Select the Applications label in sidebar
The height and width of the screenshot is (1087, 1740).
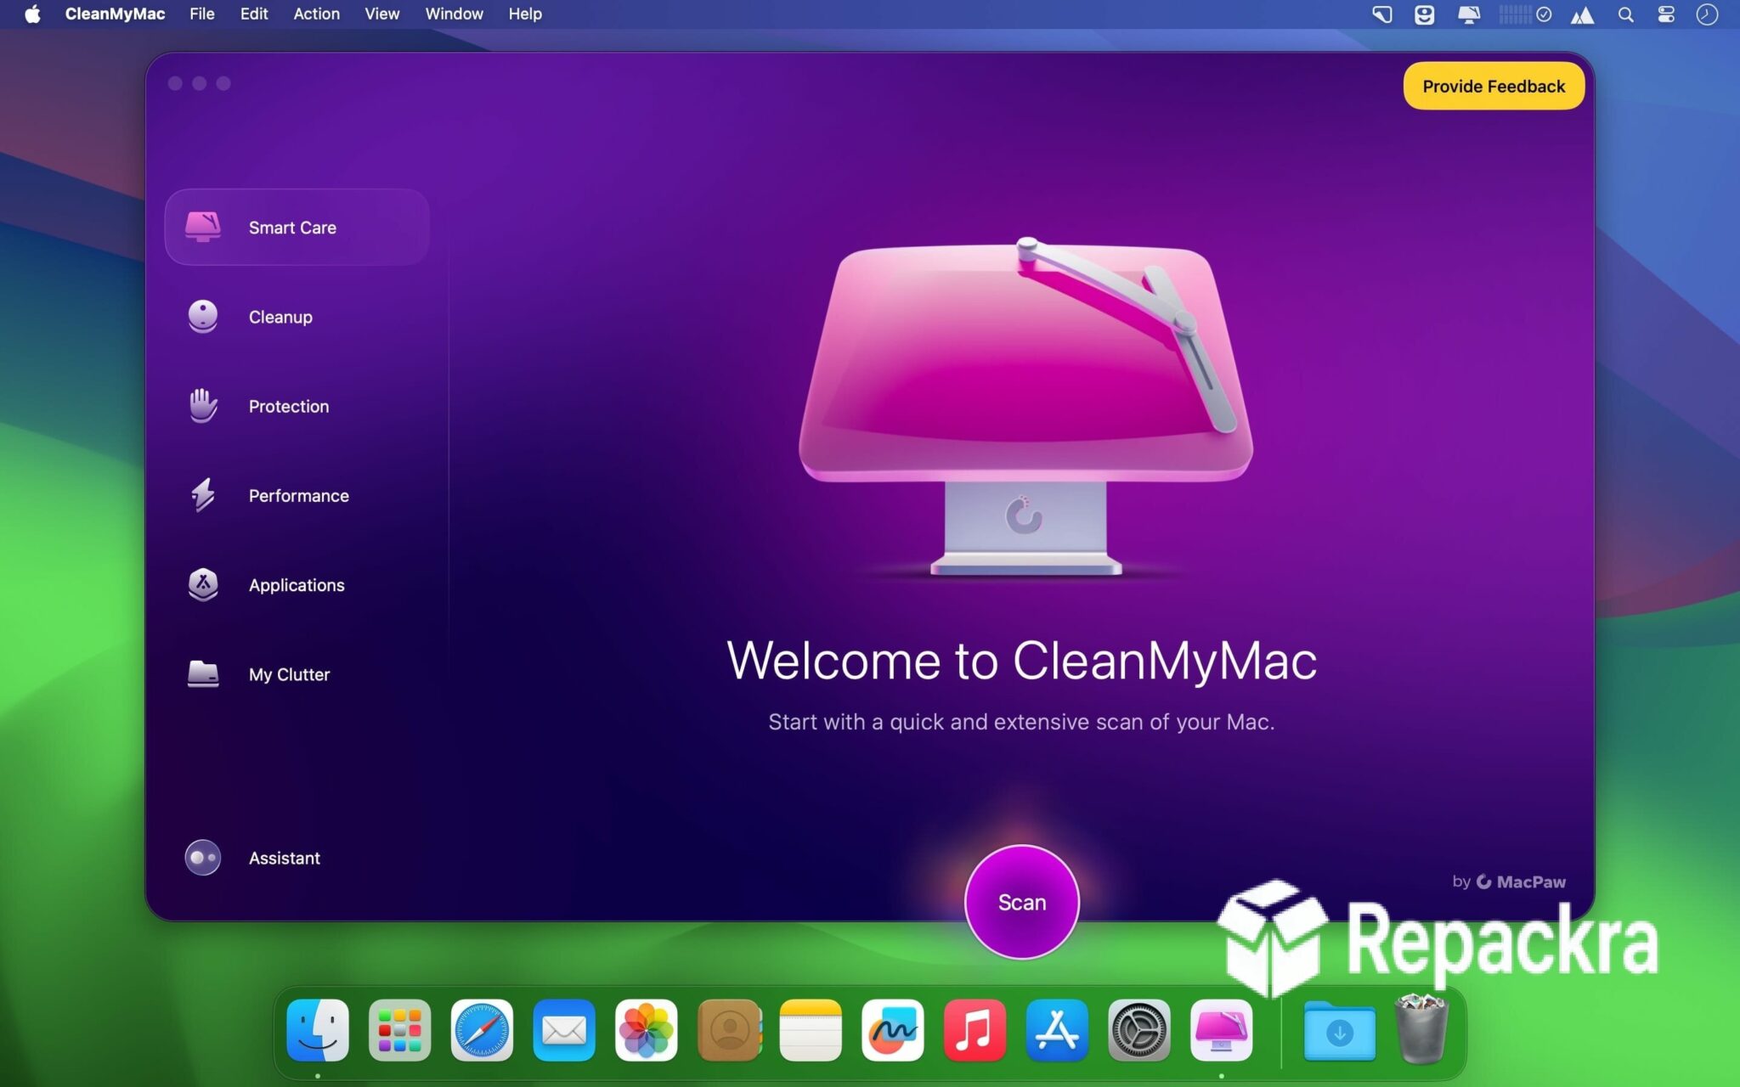[x=297, y=585]
